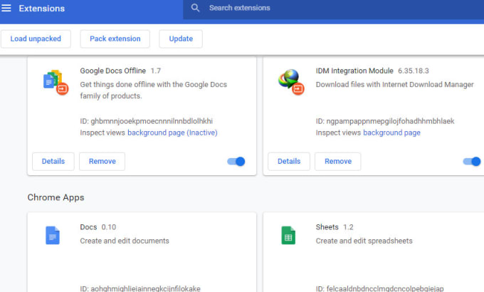Screen dimensions: 484x292
Task: Click the Google Docs Offline name text
Action: coord(113,71)
